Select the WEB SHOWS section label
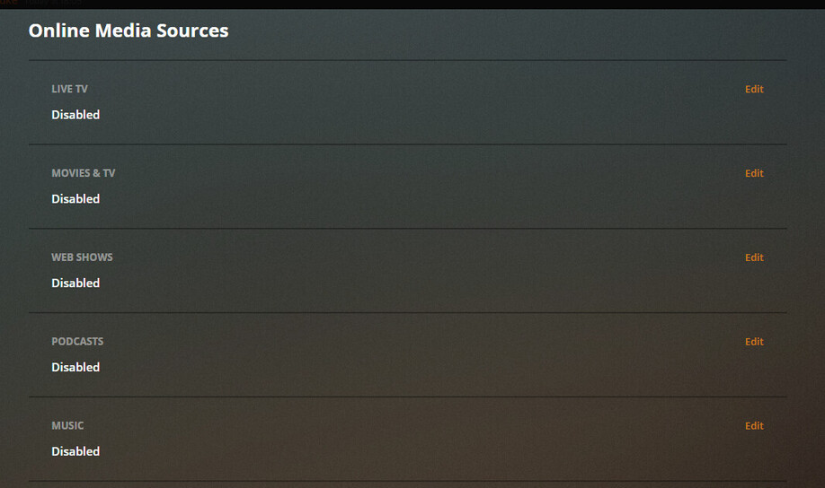 click(x=82, y=257)
